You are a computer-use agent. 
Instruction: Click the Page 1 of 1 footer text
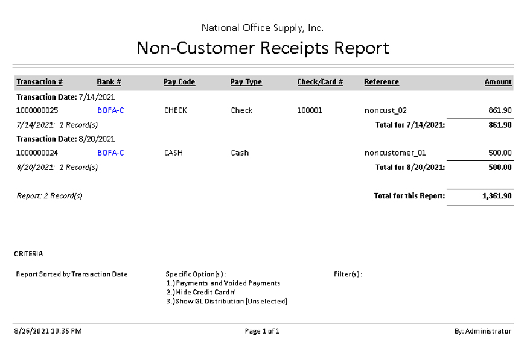262,331
